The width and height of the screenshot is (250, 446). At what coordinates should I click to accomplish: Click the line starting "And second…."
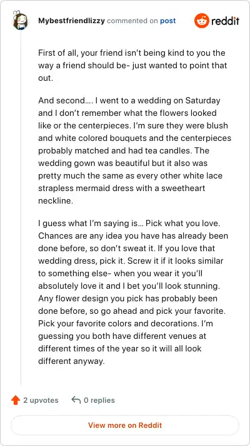coord(129,101)
